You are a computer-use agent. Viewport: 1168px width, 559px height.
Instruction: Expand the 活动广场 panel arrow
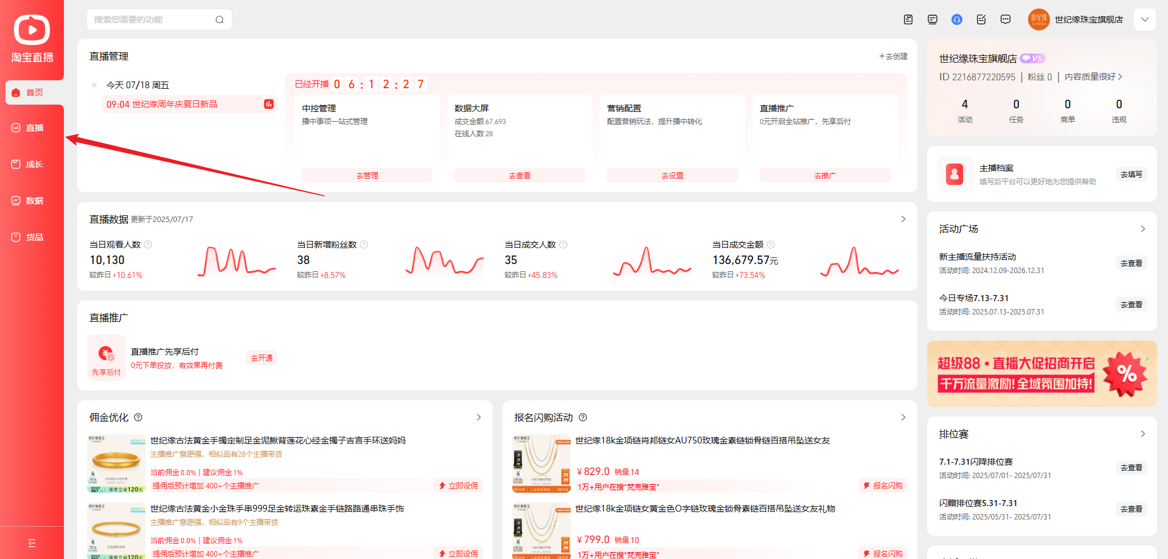coord(1142,229)
